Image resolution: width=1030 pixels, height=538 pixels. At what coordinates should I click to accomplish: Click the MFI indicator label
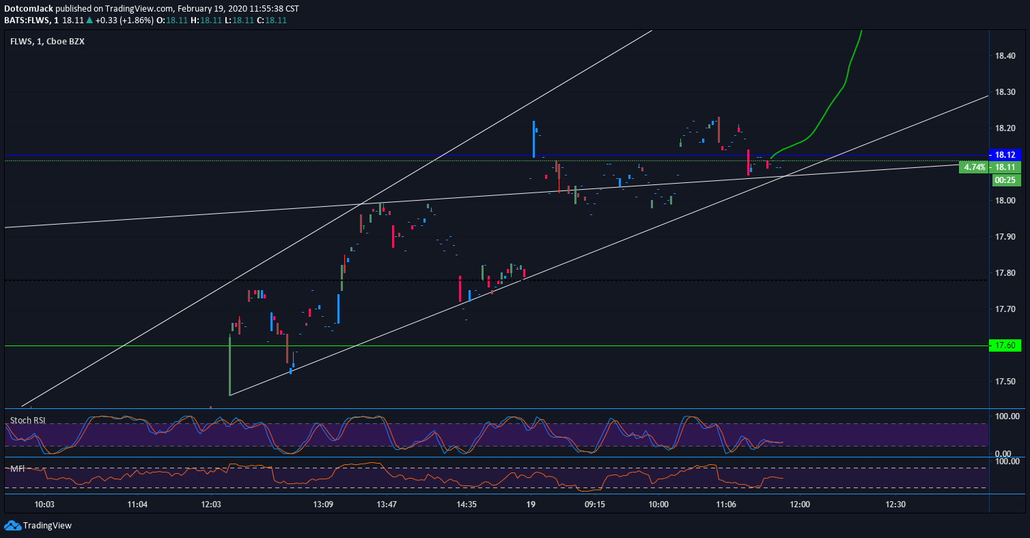pyautogui.click(x=17, y=469)
